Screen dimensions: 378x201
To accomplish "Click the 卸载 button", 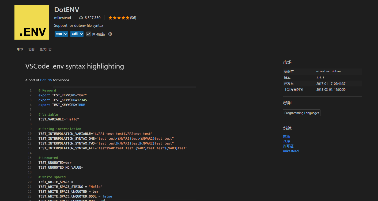I will 74,34.
